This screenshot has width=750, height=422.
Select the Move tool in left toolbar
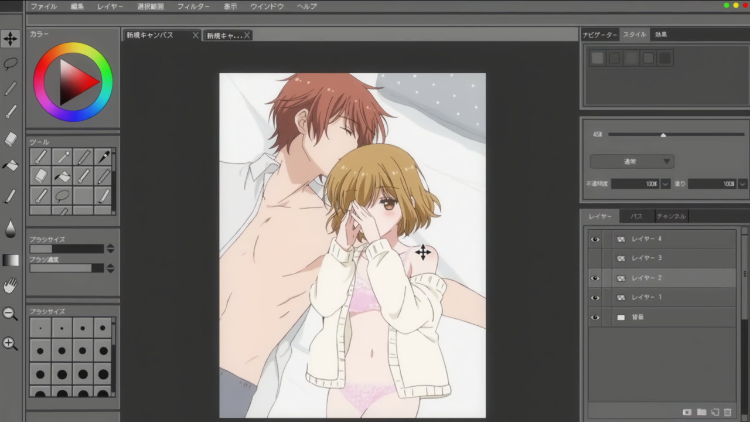11,39
